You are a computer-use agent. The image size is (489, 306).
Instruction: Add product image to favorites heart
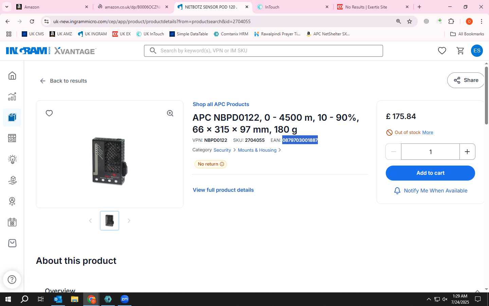49,113
